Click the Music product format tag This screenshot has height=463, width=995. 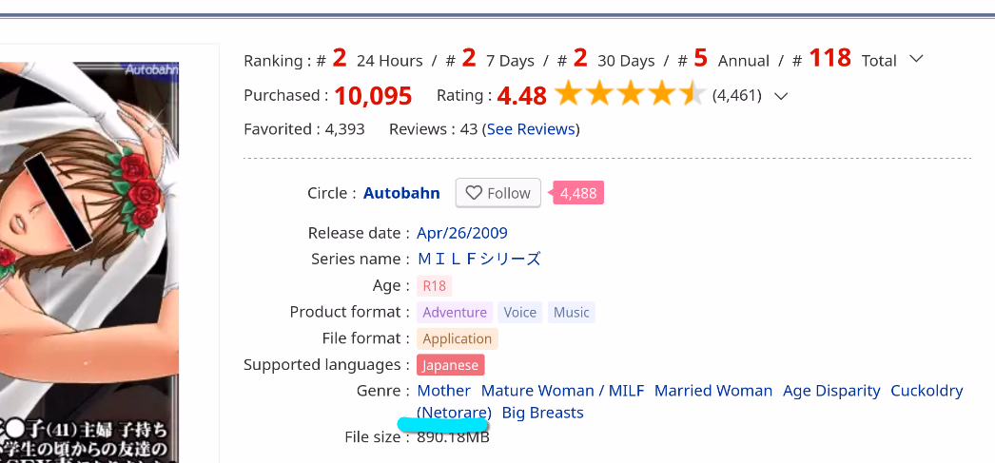click(572, 312)
